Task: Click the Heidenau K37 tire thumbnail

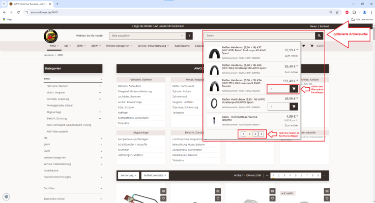Action: point(214,53)
